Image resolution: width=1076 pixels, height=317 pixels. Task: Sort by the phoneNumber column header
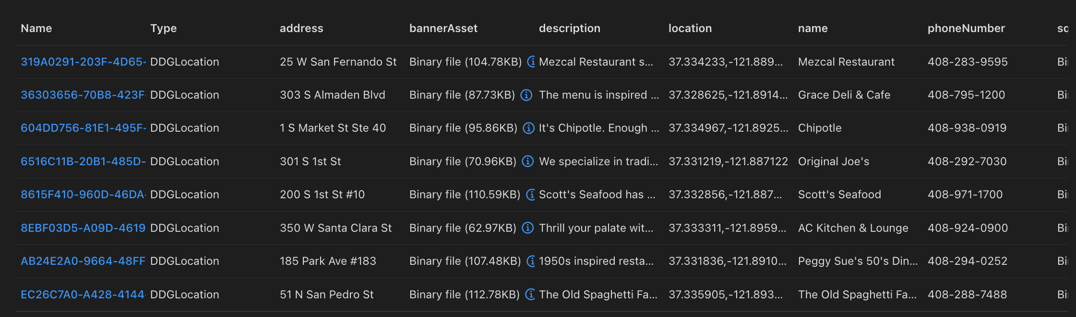click(x=966, y=28)
